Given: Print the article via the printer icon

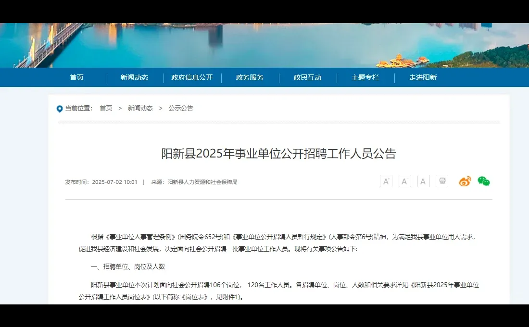Looking at the screenshot, I should click(442, 181).
